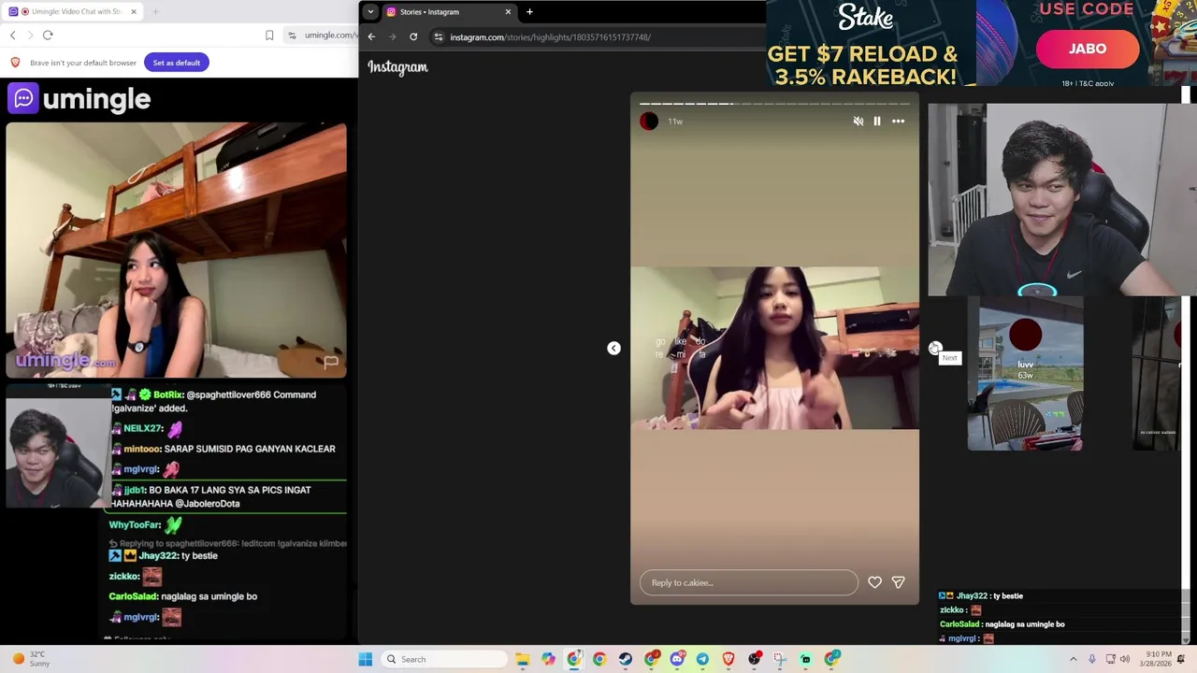1197x673 pixels.
Task: Open the story's three-dot more options menu
Action: [898, 121]
